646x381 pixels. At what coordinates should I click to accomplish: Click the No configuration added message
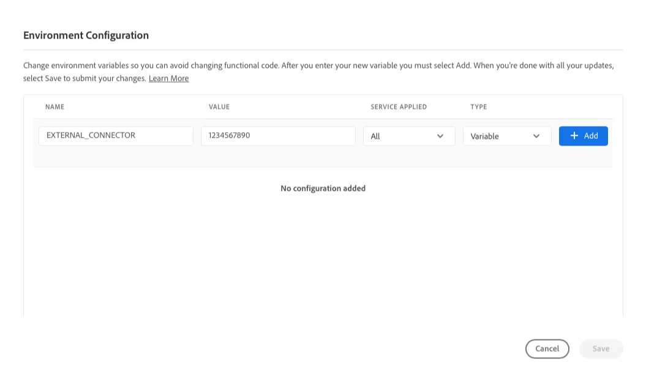click(x=323, y=188)
